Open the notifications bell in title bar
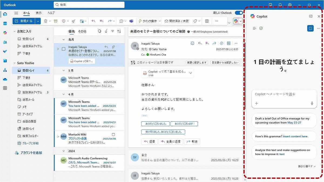The width and height of the screenshot is (324, 182). (x=280, y=5)
